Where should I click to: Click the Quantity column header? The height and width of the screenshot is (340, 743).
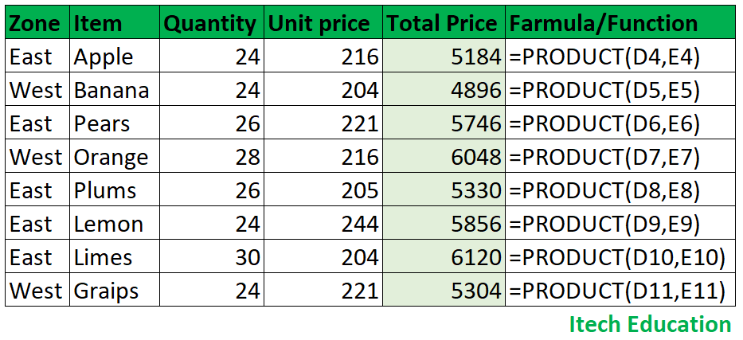tap(211, 22)
